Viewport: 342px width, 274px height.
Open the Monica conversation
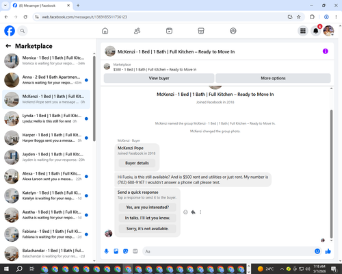(46, 61)
